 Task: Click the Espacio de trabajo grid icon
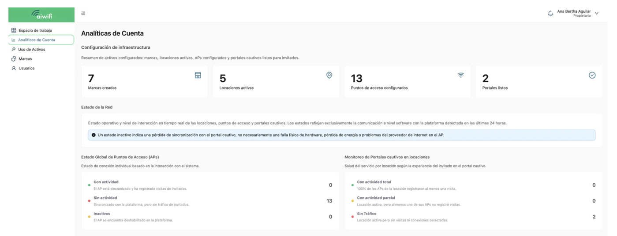coord(14,30)
